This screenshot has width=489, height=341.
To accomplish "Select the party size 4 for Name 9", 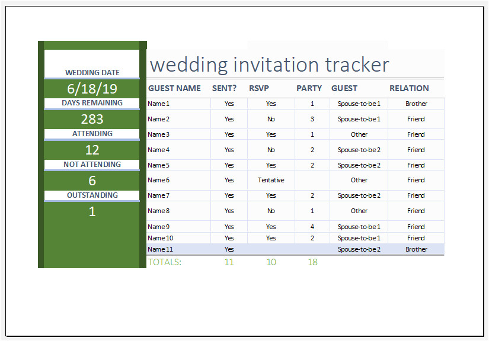I will coord(312,227).
